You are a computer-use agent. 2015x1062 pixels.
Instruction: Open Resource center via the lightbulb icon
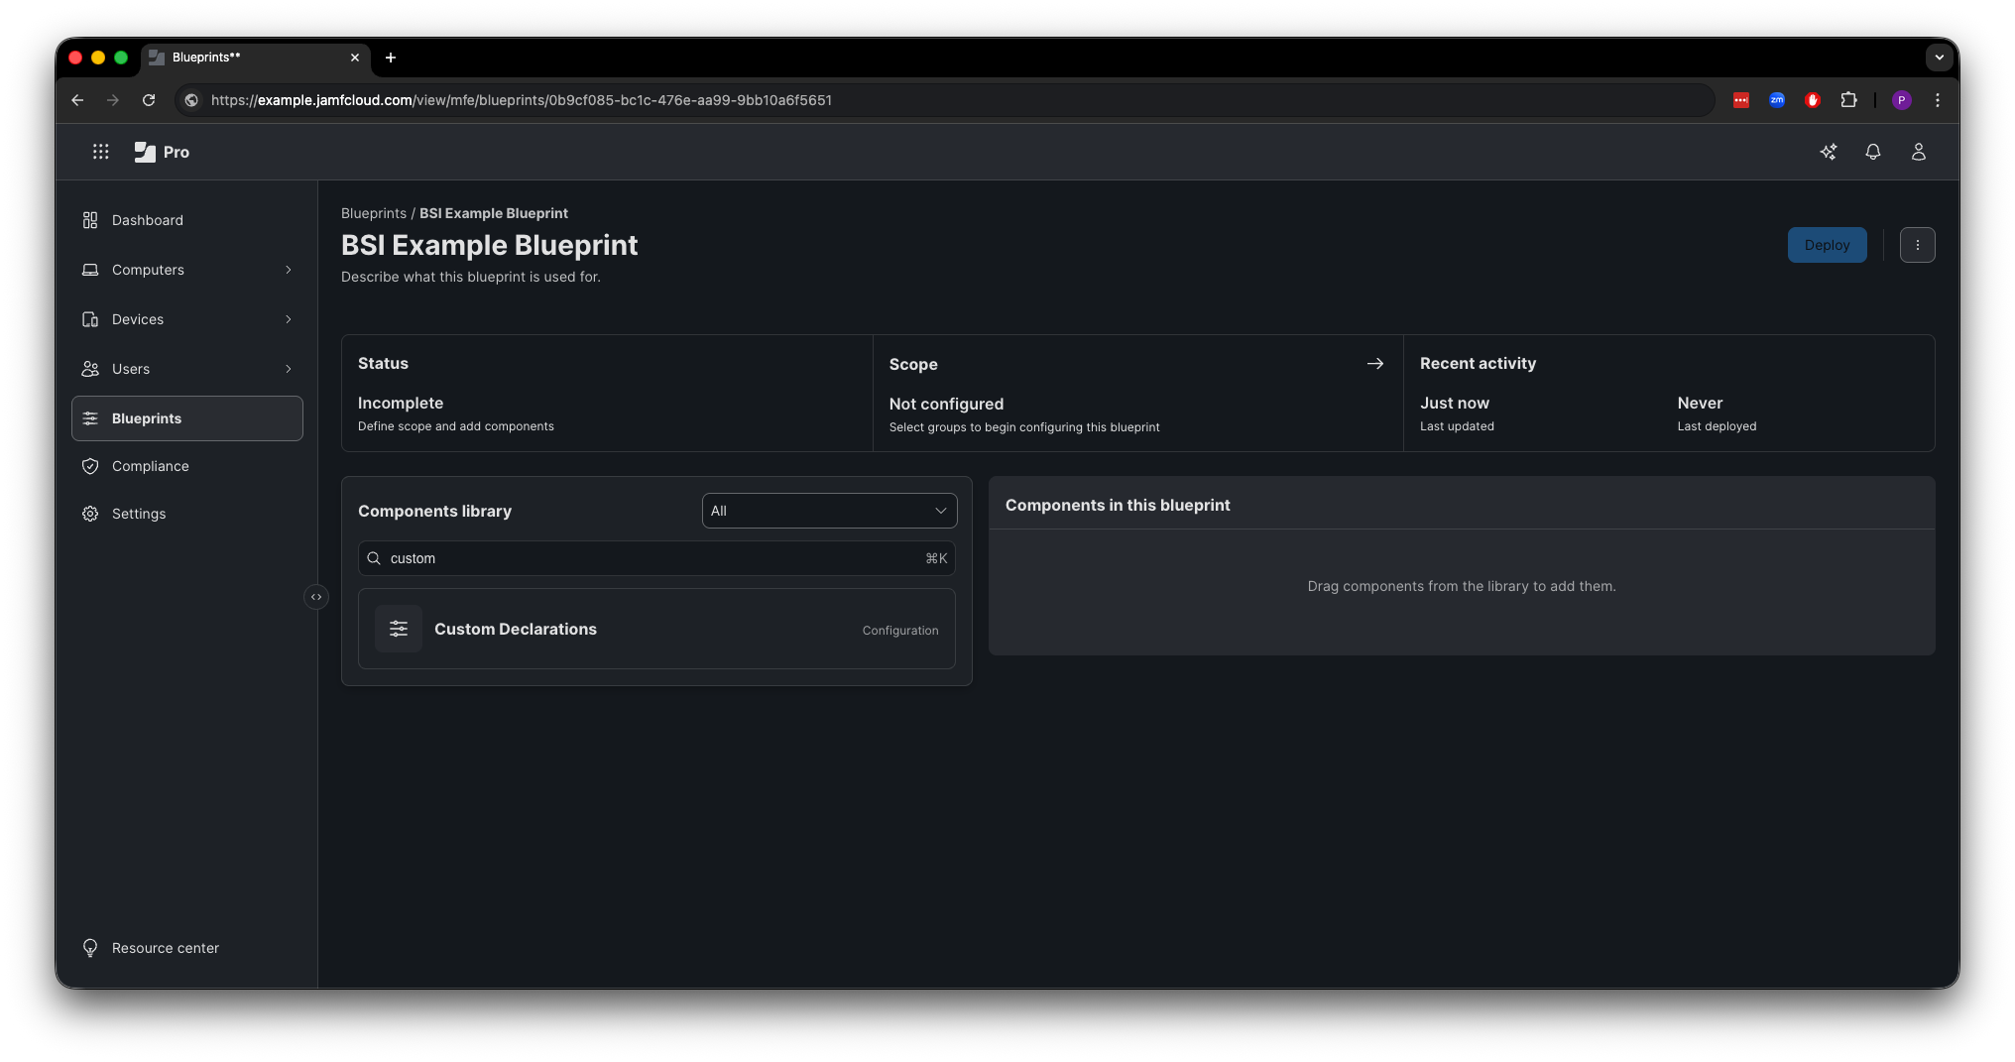pos(90,948)
